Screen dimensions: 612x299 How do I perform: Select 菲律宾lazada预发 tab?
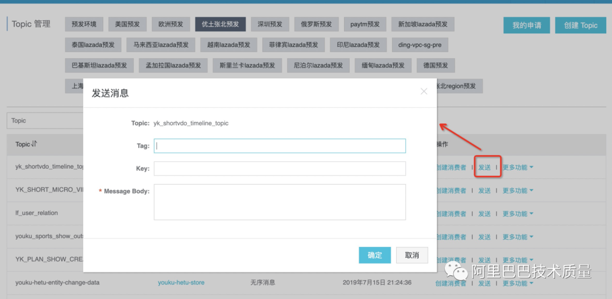click(x=294, y=45)
